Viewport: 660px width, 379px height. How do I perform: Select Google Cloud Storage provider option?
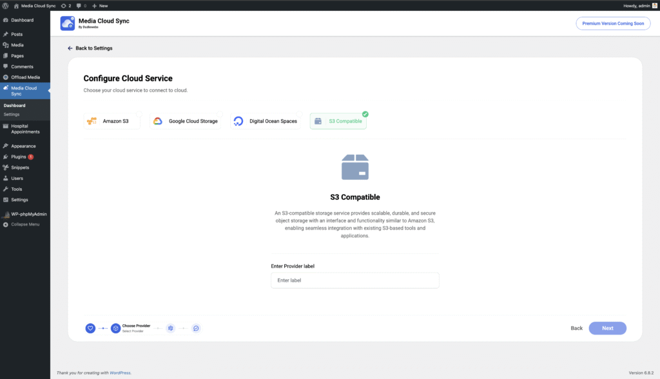tap(186, 121)
